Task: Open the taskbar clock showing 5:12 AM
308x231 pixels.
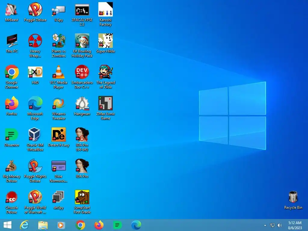Action: click(295, 225)
